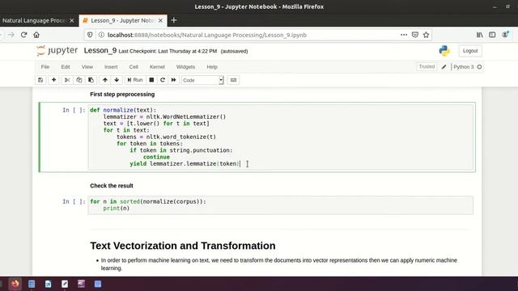Open the Widgets menu

(x=185, y=66)
